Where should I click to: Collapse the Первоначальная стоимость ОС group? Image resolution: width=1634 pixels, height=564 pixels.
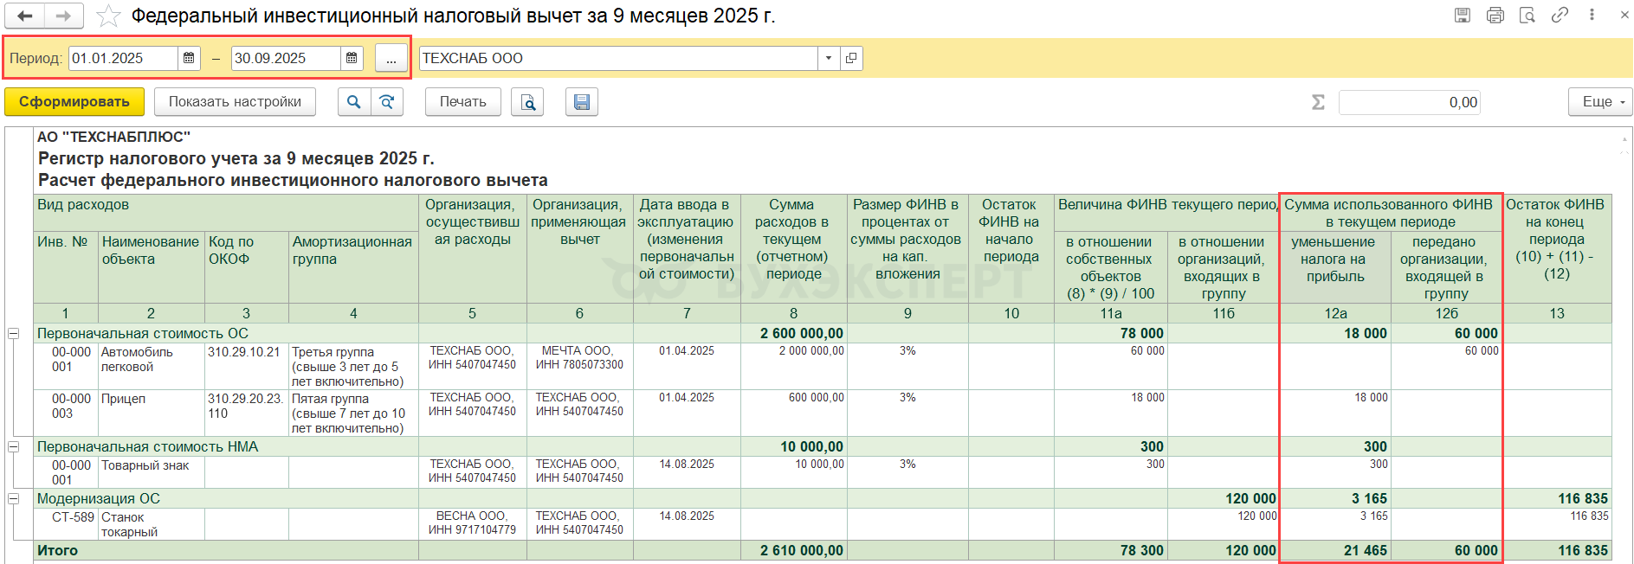pos(14,334)
